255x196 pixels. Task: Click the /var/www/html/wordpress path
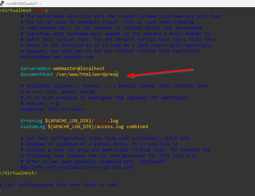coord(87,74)
